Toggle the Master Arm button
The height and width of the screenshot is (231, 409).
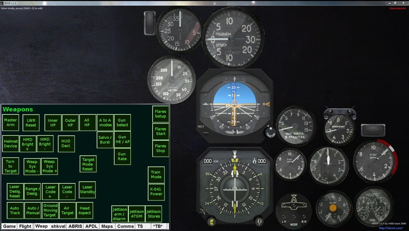coord(11,123)
